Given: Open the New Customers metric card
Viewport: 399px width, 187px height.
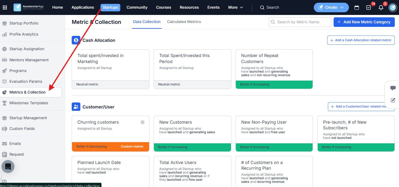Looking at the screenshot, I should point(192,134).
